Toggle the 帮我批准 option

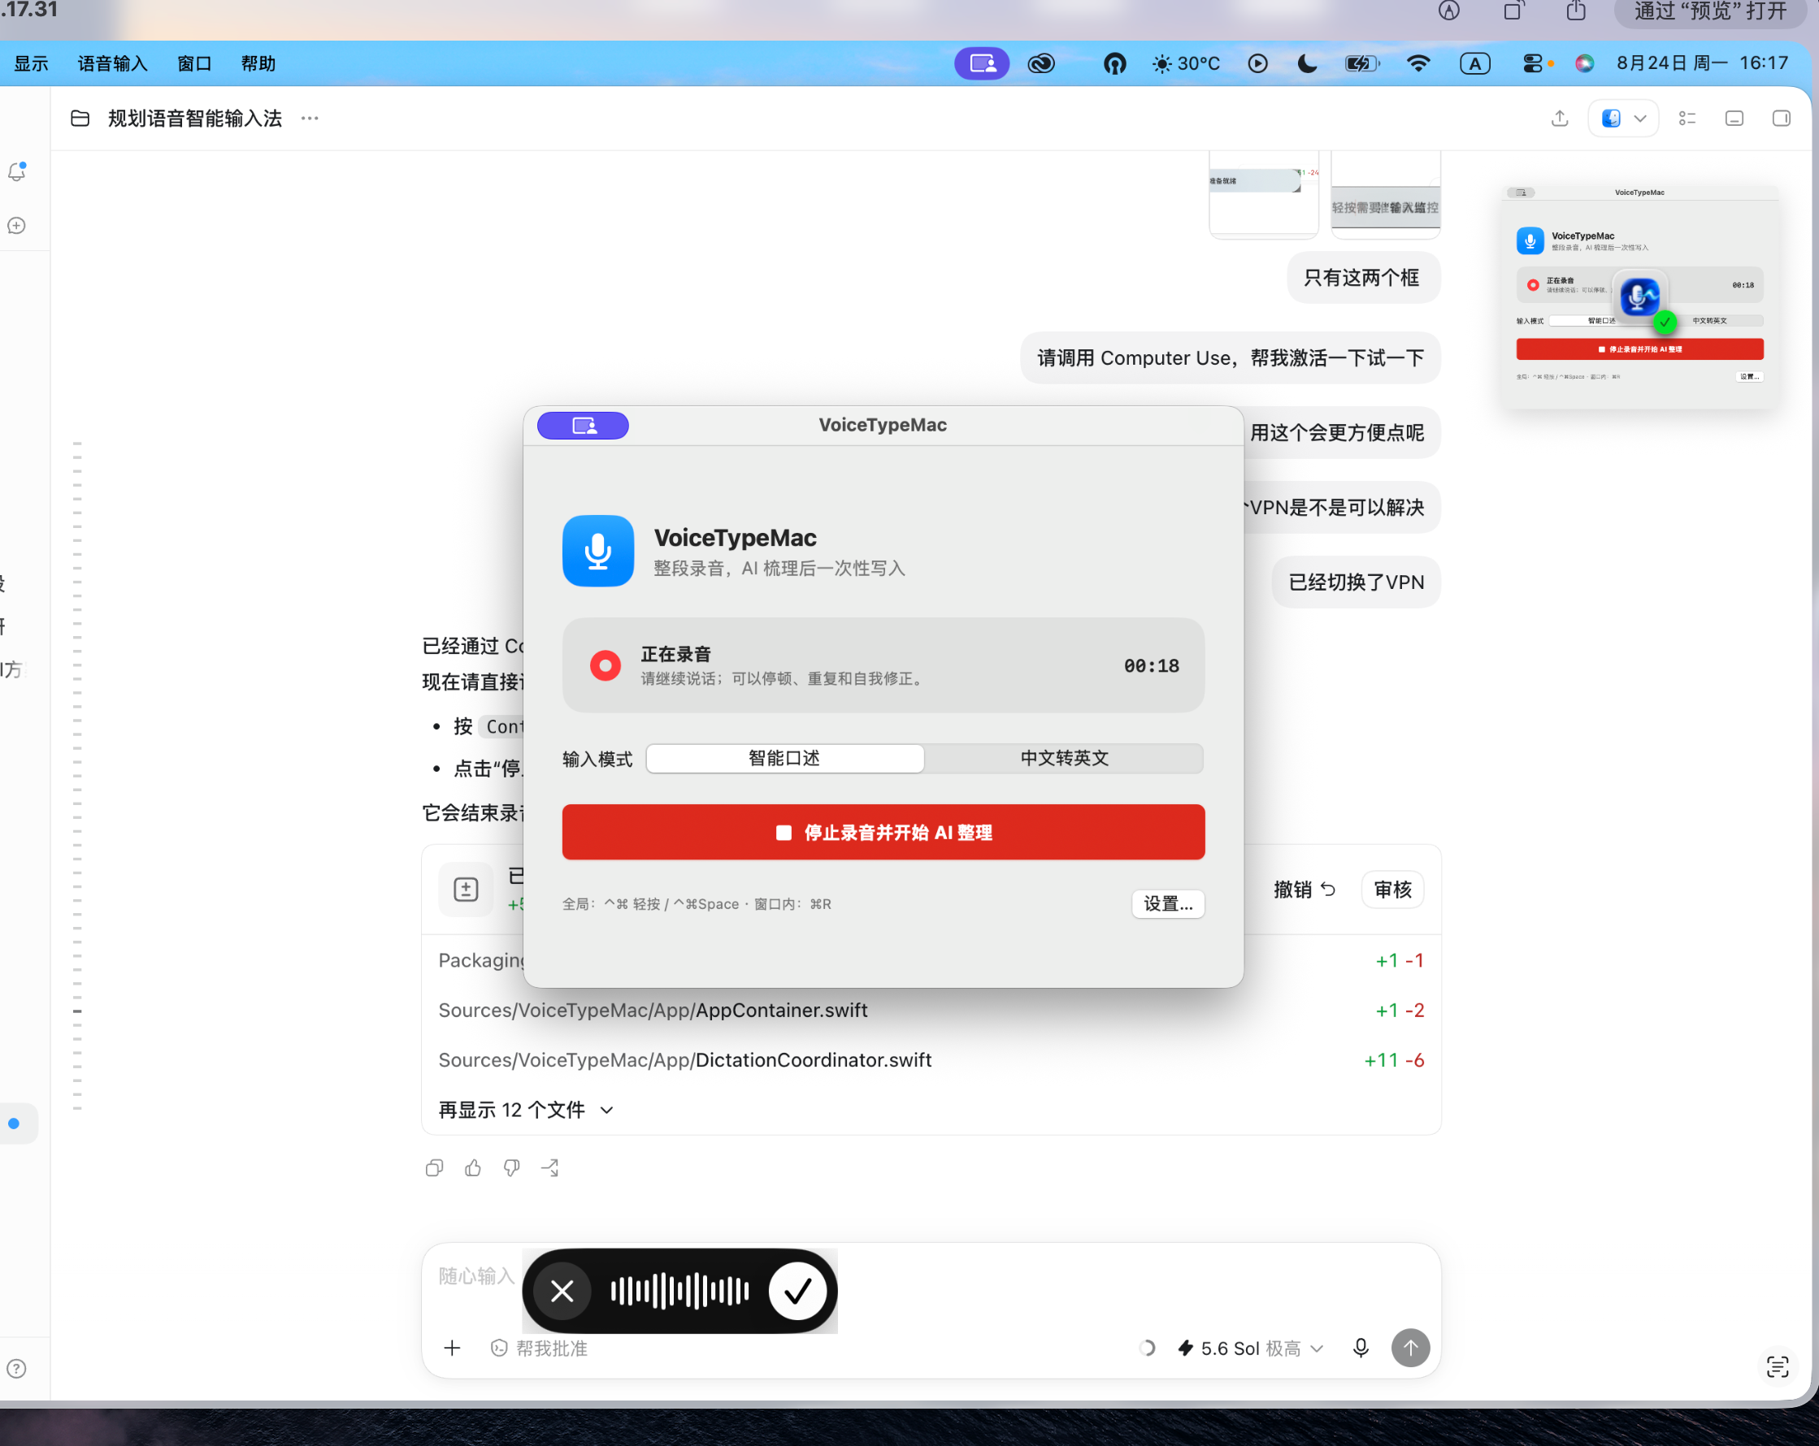pos(539,1349)
